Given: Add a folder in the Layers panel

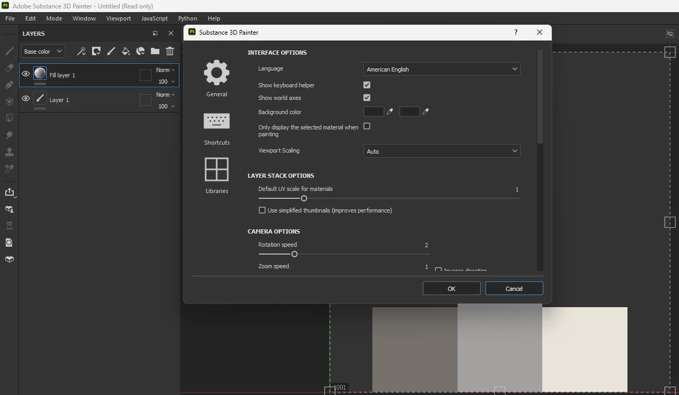Looking at the screenshot, I should click(155, 51).
